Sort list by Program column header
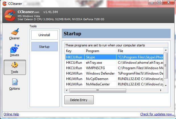The height and width of the screenshot is (119, 176). click(x=100, y=51)
